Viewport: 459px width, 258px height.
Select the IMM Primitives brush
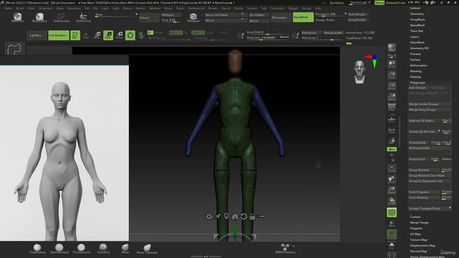(285, 249)
